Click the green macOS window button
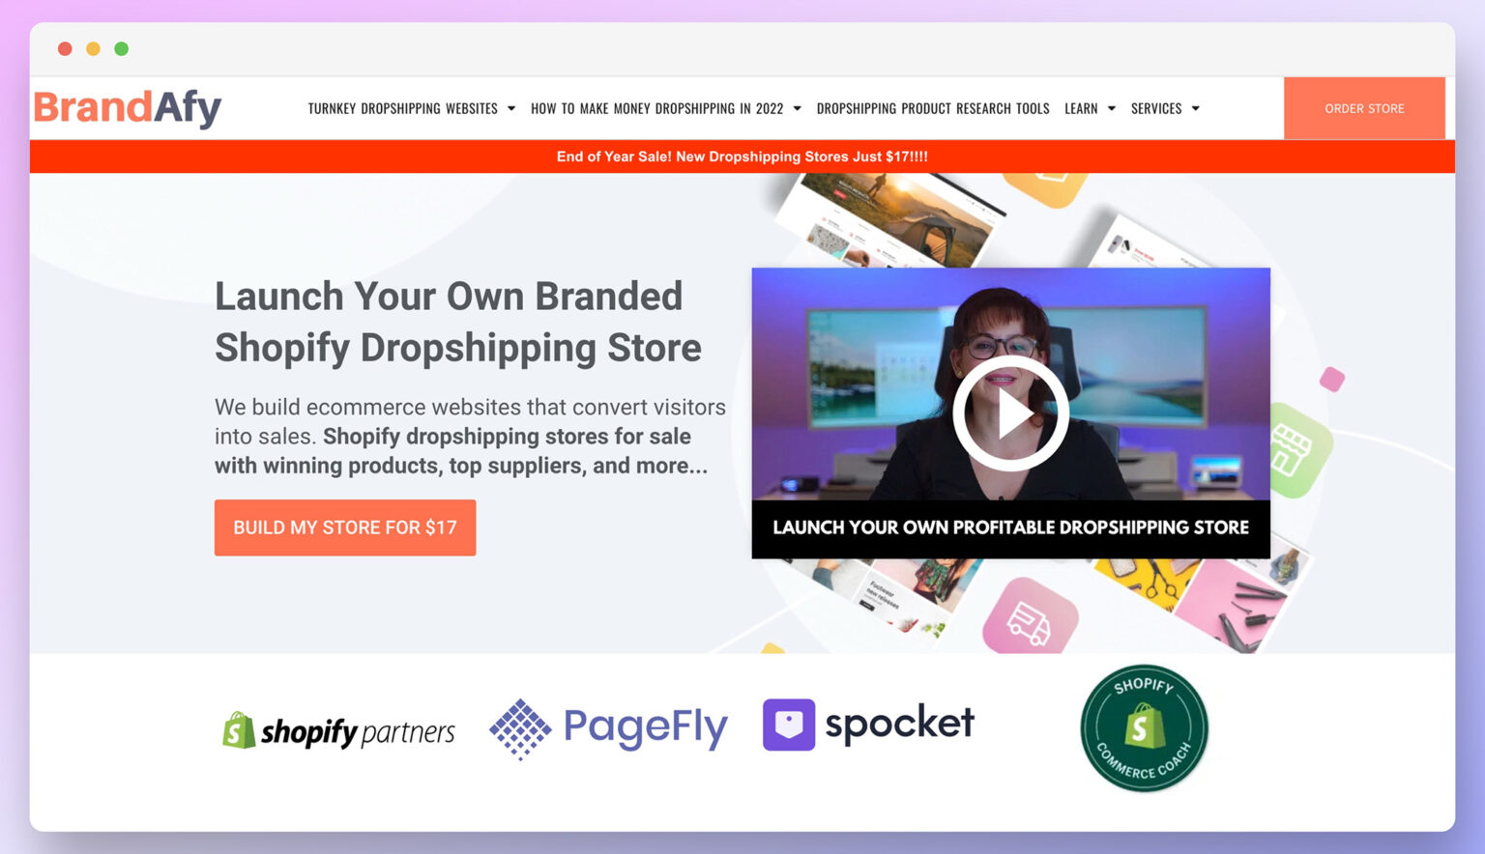1485x854 pixels. (122, 48)
